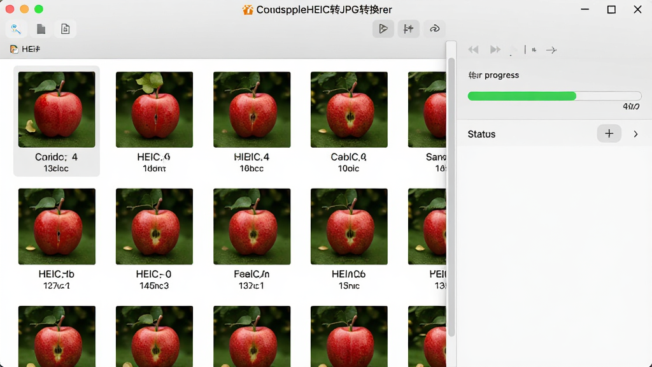Click the file size text 127vc1
Image resolution: width=652 pixels, height=367 pixels.
click(57, 286)
